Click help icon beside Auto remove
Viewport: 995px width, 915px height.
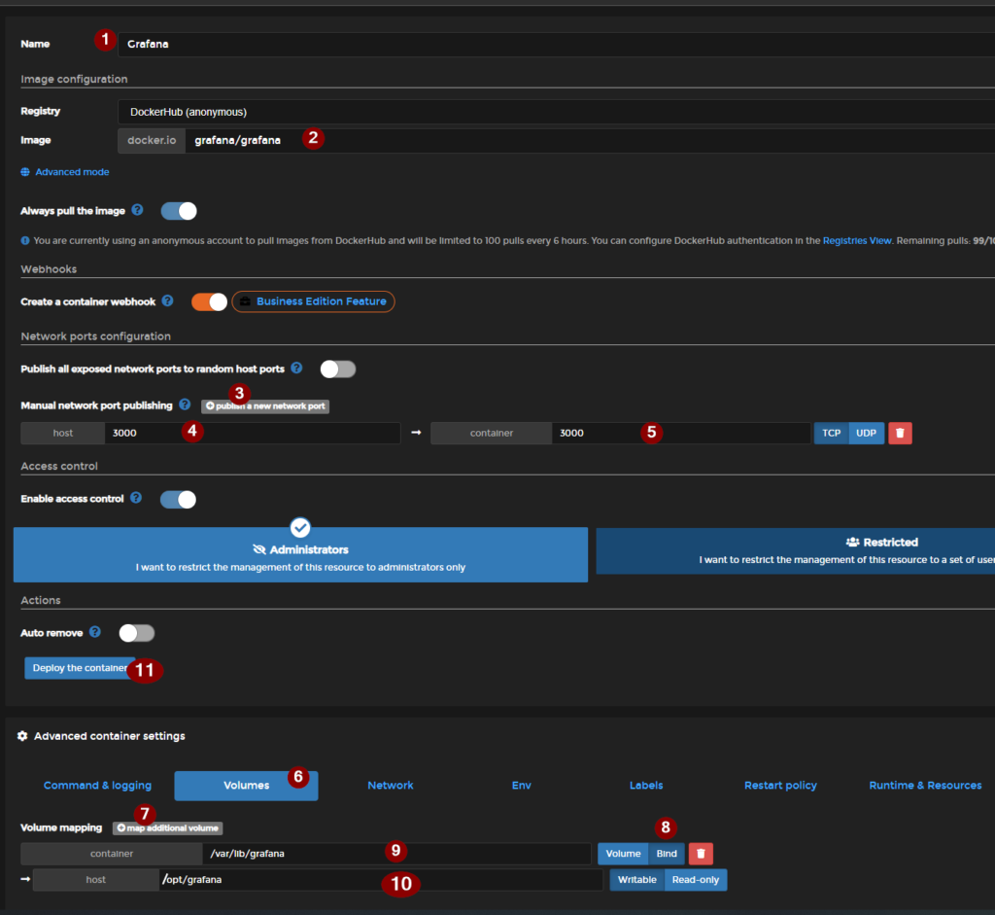click(x=95, y=632)
